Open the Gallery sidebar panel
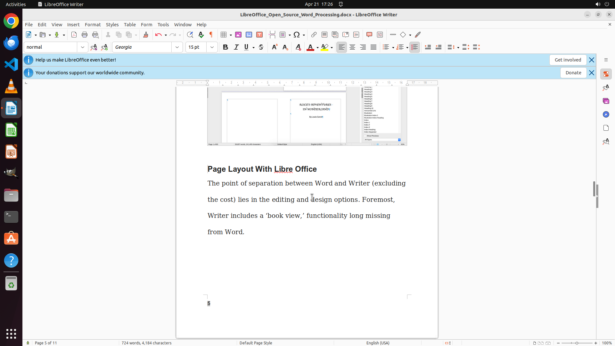The width and height of the screenshot is (615, 346). (x=606, y=101)
